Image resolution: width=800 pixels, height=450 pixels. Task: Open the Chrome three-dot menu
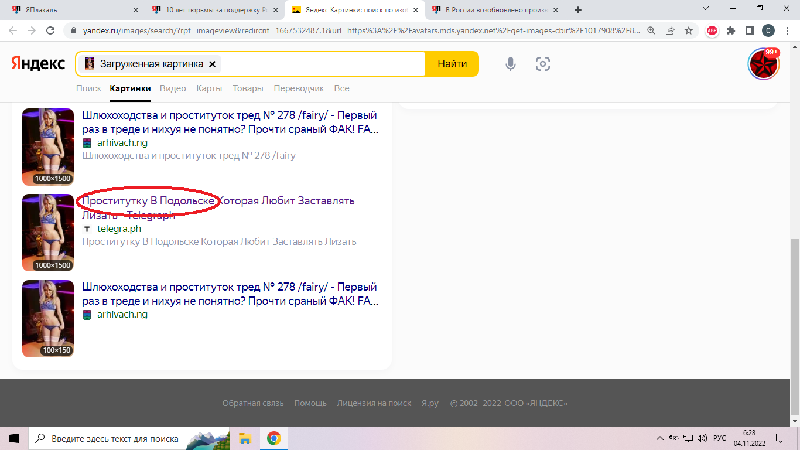point(787,31)
